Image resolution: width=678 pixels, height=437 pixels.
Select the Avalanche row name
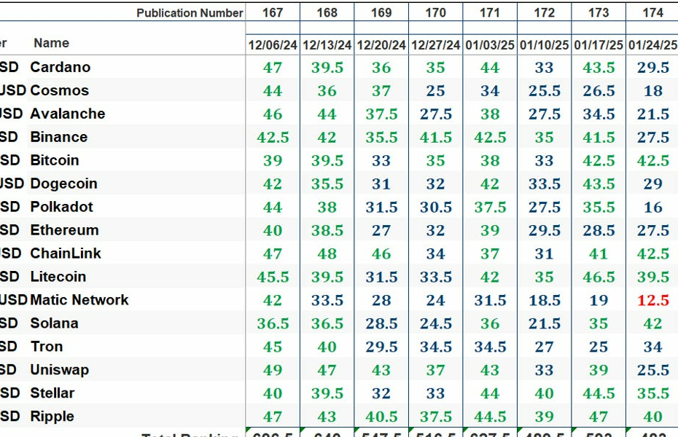click(68, 114)
